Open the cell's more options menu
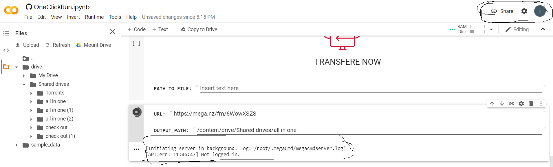Image resolution: width=553 pixels, height=167 pixels. click(x=541, y=103)
